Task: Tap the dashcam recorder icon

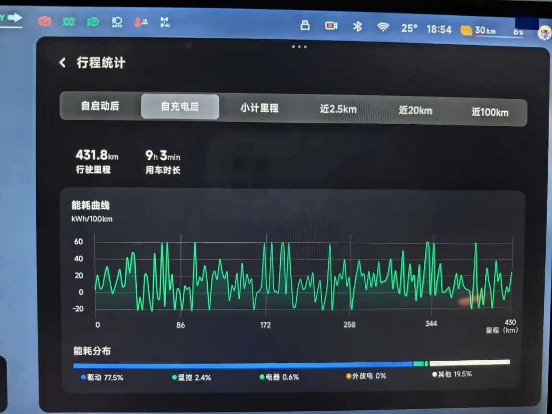Action: point(331,26)
